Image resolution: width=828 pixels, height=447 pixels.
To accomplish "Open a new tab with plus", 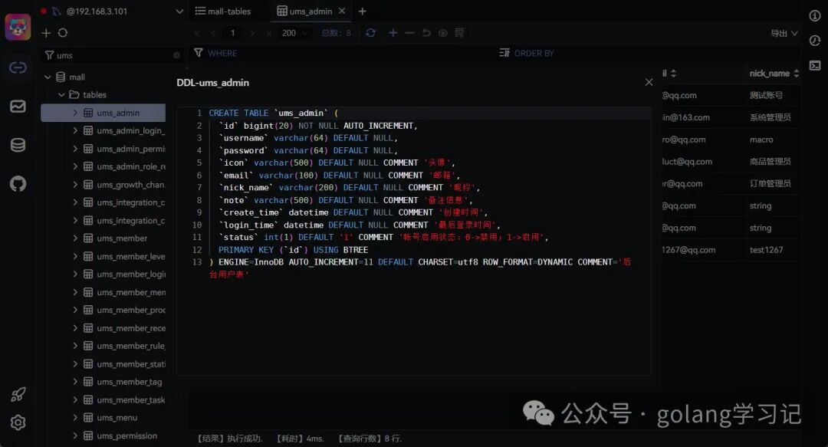I will tap(362, 11).
